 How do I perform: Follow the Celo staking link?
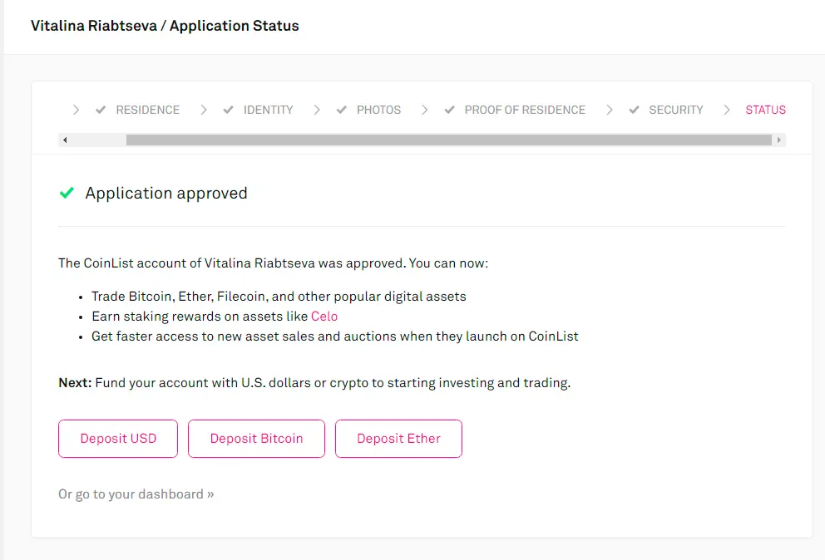click(x=324, y=316)
